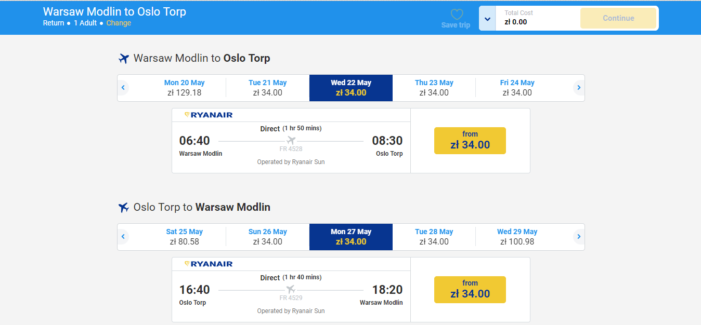Screen dimensions: 701x325
Task: Show later outbound dates with right chevron
Action: [579, 88]
